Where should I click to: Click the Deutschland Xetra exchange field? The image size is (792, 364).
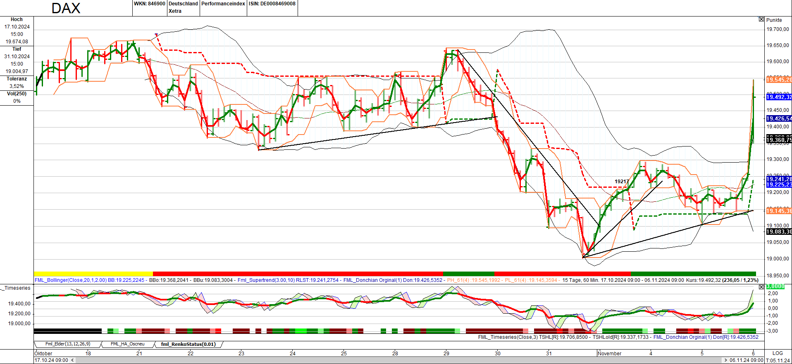click(x=183, y=7)
